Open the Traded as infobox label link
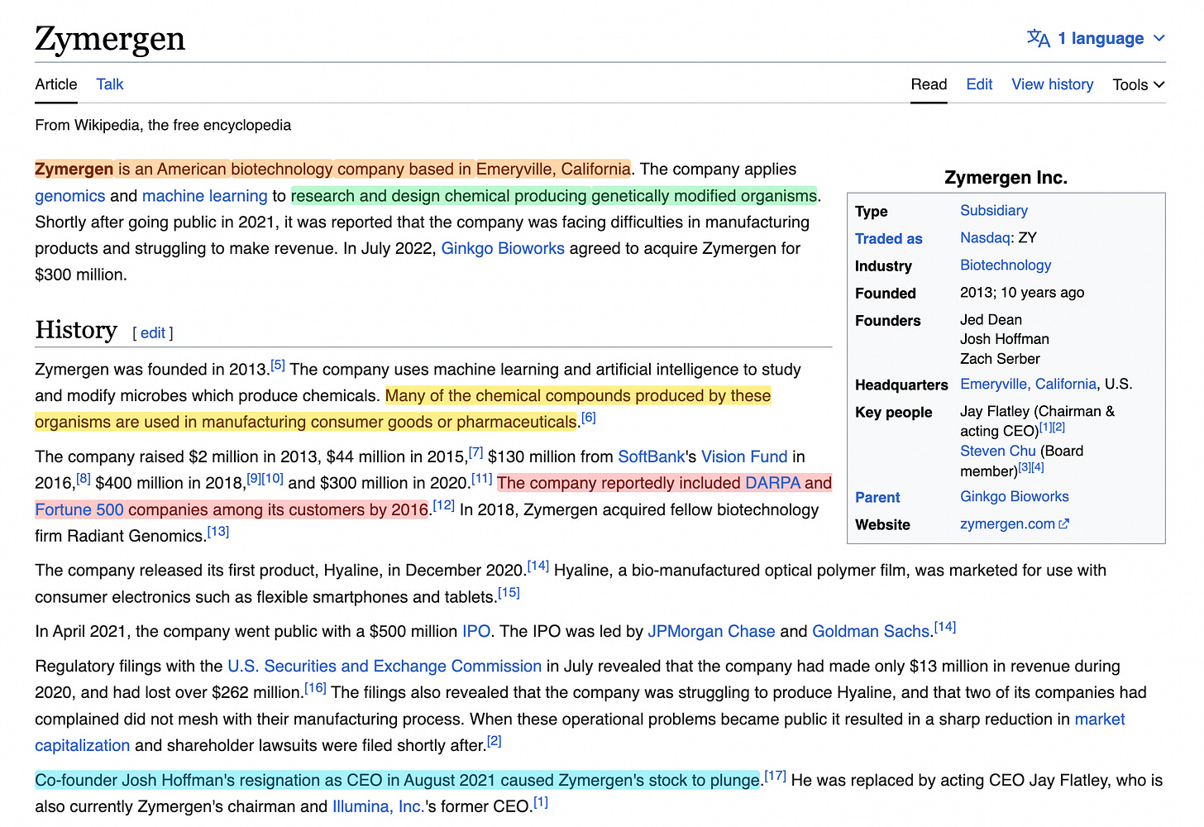 pyautogui.click(x=889, y=239)
